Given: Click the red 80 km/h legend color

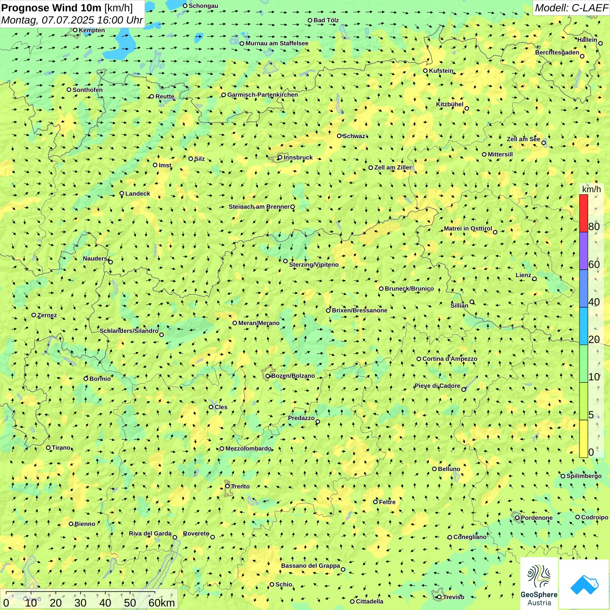Looking at the screenshot, I should coord(583,213).
